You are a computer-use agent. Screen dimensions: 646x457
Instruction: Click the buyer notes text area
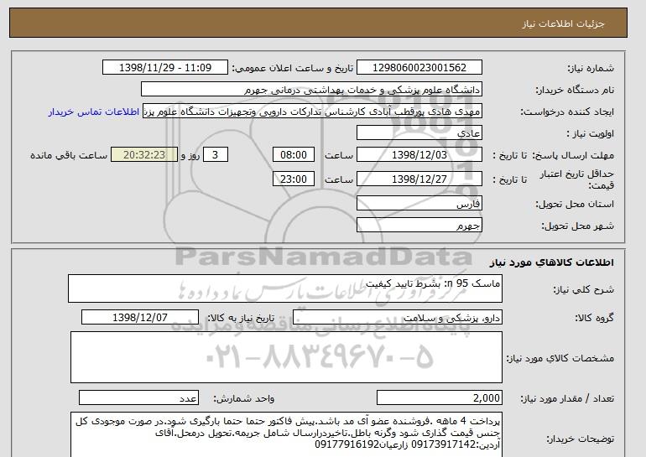click(x=286, y=434)
